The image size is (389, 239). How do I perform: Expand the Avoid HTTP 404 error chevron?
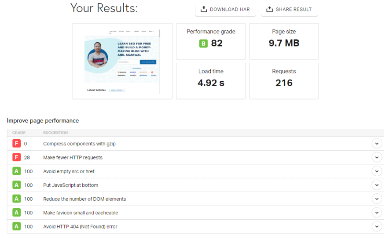click(376, 227)
